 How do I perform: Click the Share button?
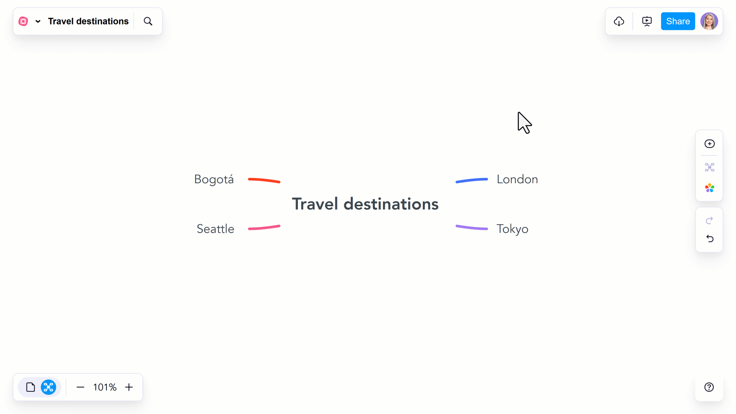678,21
